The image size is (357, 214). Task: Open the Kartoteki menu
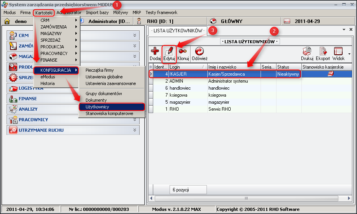click(44, 13)
